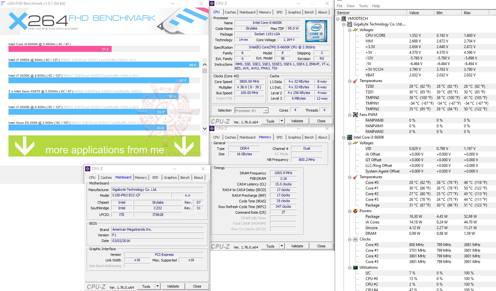Click the DRAM Frequency value 1065.9 MHz

[x=283, y=173]
